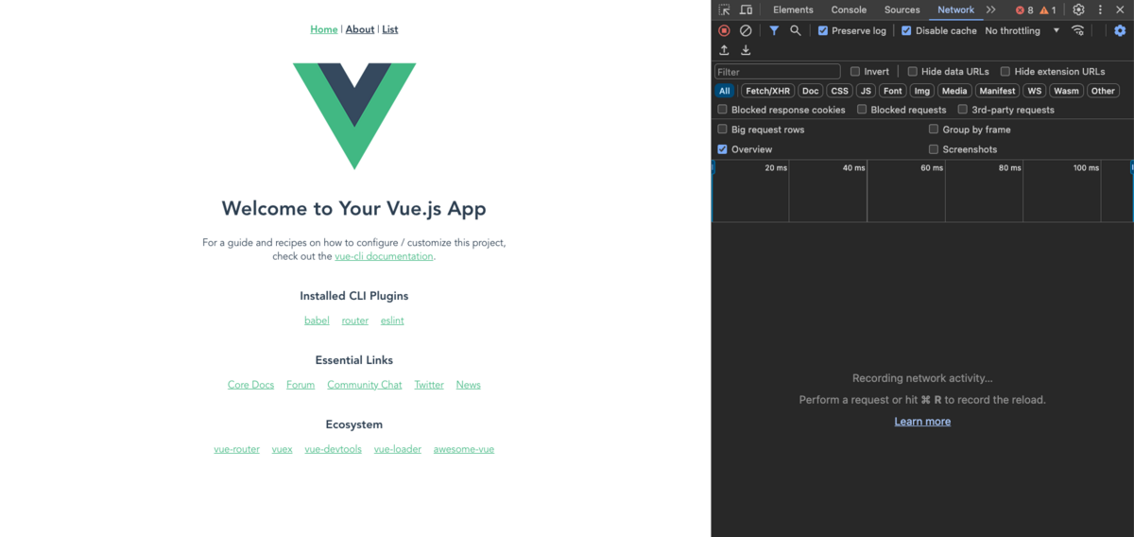
Task: Open the eslint plugin link
Action: [x=392, y=320]
